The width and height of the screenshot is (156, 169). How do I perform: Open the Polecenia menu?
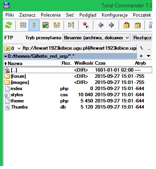coord(50,15)
